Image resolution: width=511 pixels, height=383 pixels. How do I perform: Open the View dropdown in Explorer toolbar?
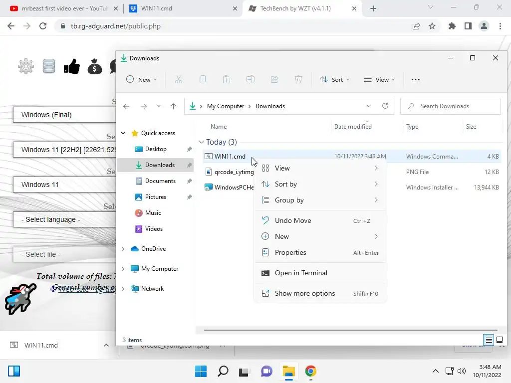[x=379, y=79]
